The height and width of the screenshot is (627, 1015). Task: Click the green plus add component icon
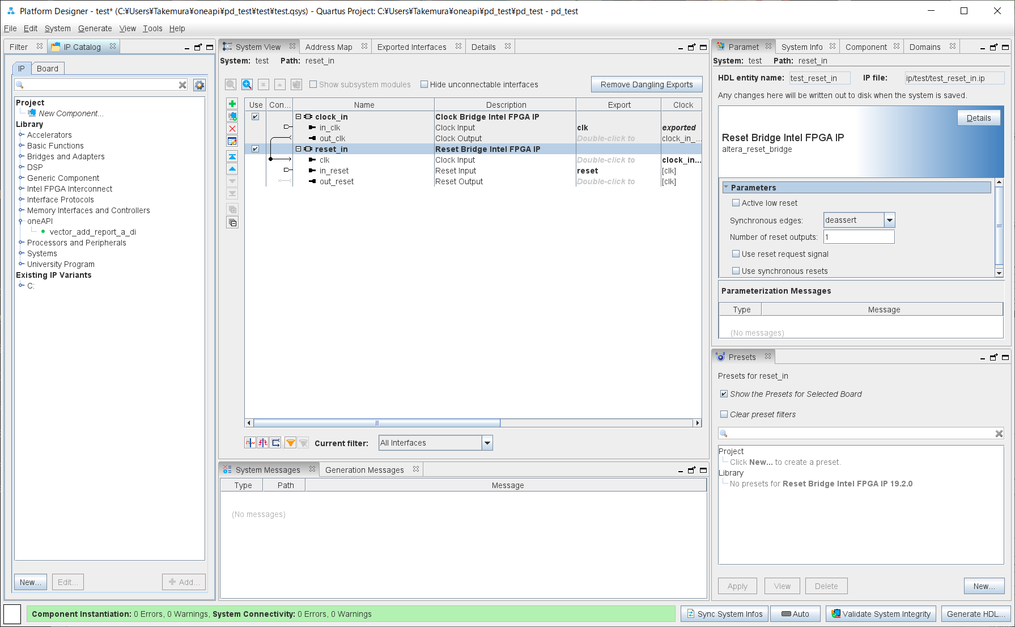tap(232, 104)
